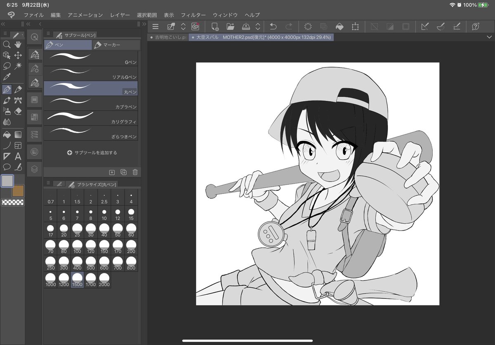Click the Save document icon

click(246, 26)
